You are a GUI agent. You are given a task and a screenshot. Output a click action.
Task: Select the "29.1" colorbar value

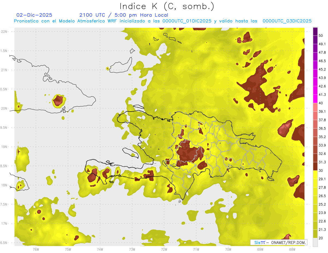point(322,179)
